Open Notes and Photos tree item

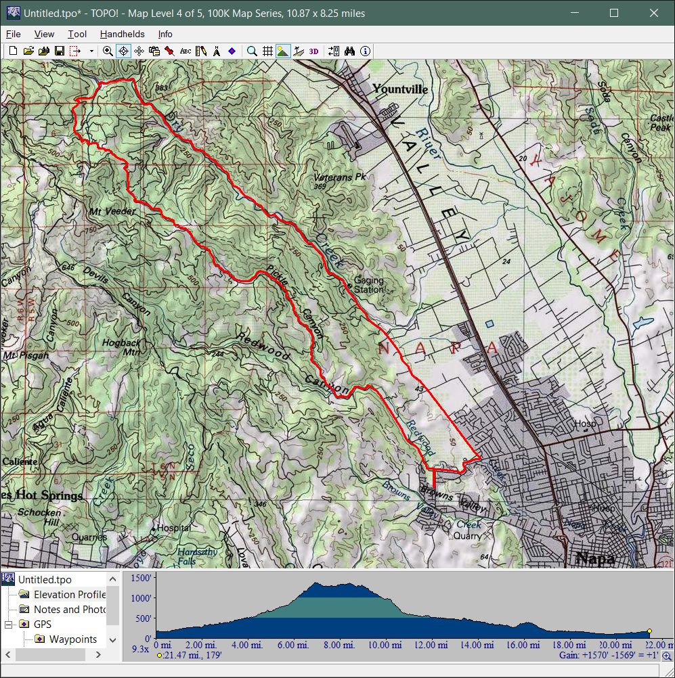69,610
